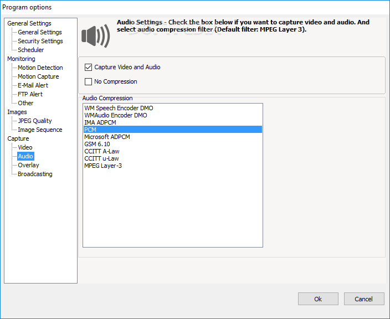Viewport: 390px width, 319px height.
Task: Dismiss dialog with Cancel button
Action: point(364,299)
